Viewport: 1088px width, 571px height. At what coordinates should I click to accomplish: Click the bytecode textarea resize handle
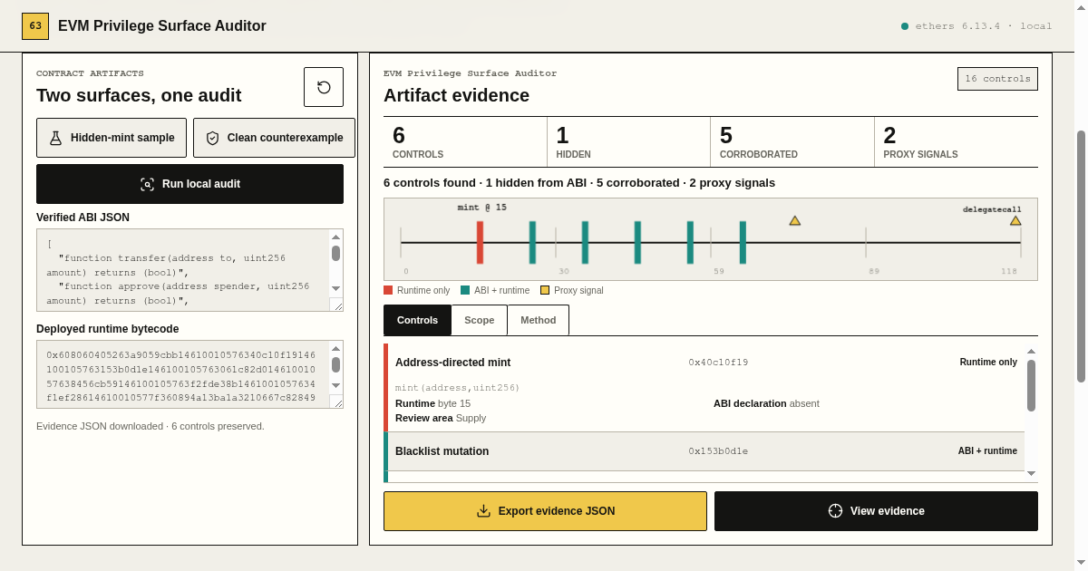click(336, 402)
